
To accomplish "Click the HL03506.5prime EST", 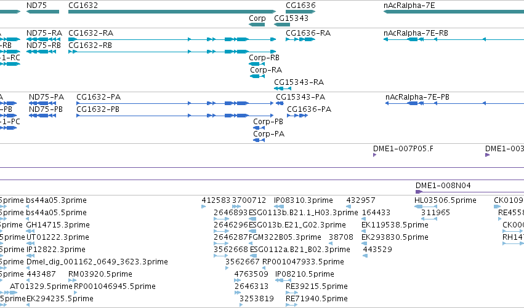I will [x=425, y=207].
